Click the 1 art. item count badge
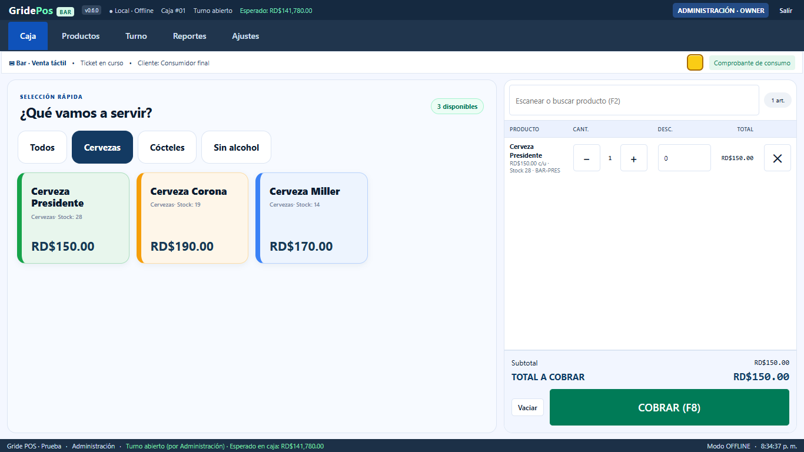This screenshot has height=452, width=804. 778,101
